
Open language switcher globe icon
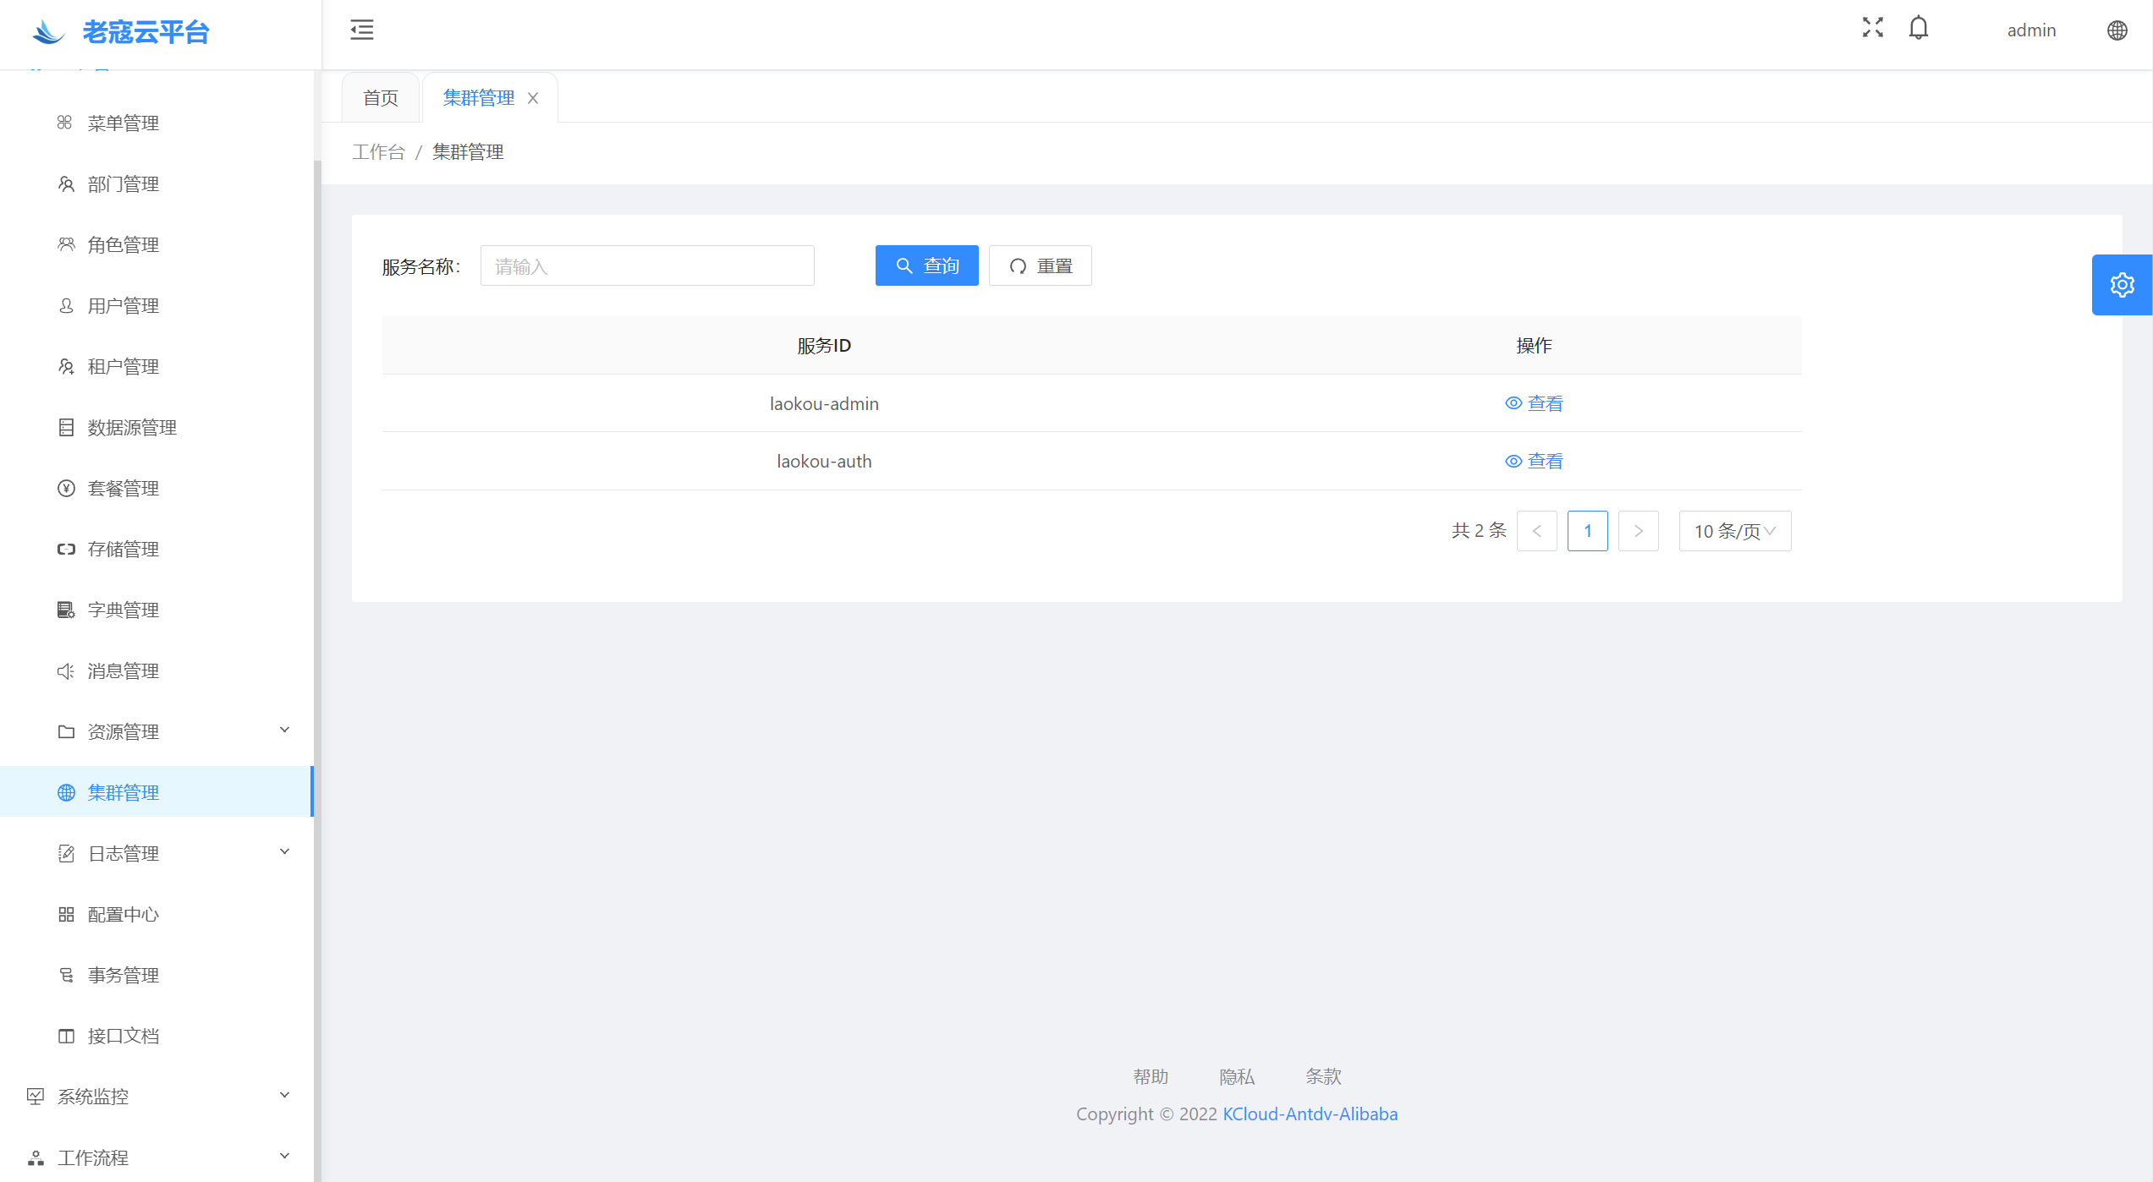click(x=2117, y=30)
